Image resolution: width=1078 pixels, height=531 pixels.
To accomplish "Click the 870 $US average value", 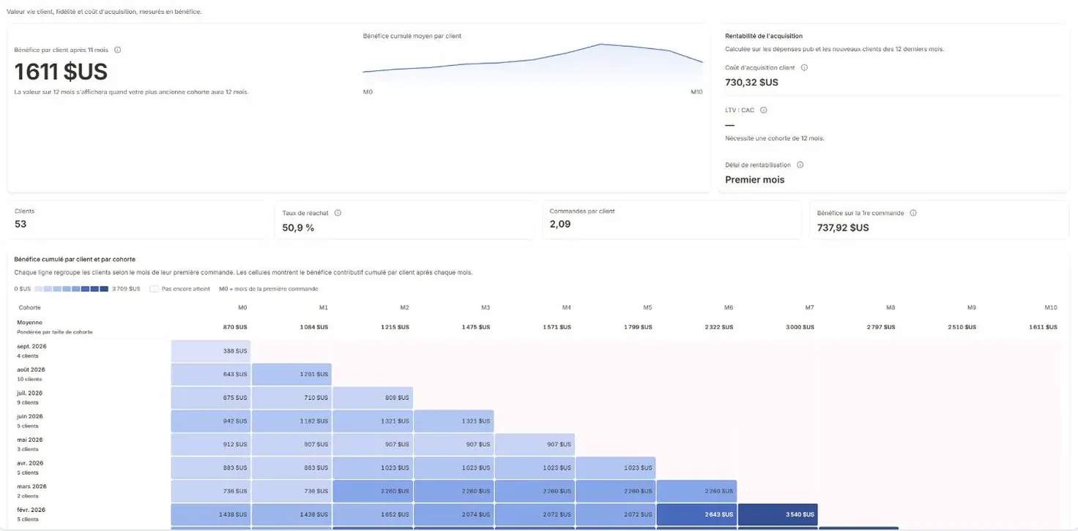I will [x=235, y=327].
